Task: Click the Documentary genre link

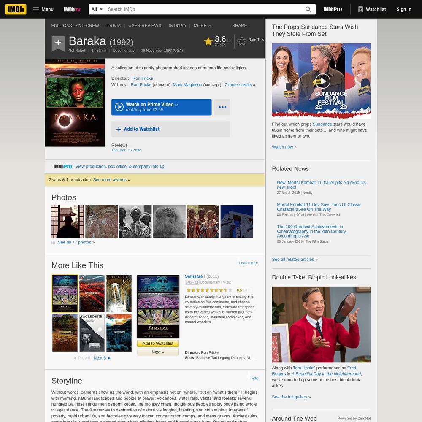Action: [x=124, y=51]
